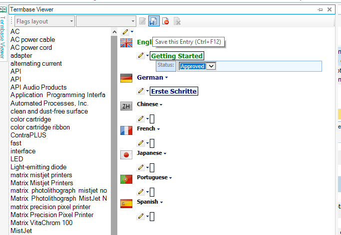
Task: Click the pencil icon under Spanish
Action: coord(141,216)
